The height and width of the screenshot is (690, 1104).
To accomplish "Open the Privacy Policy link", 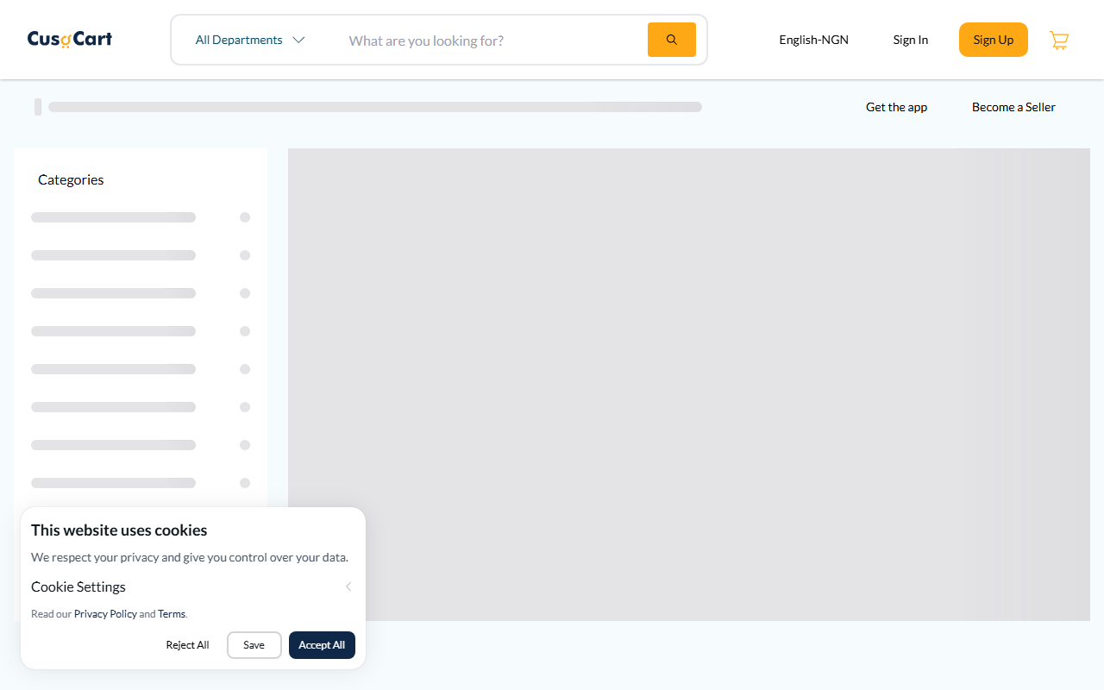I will pyautogui.click(x=105, y=614).
